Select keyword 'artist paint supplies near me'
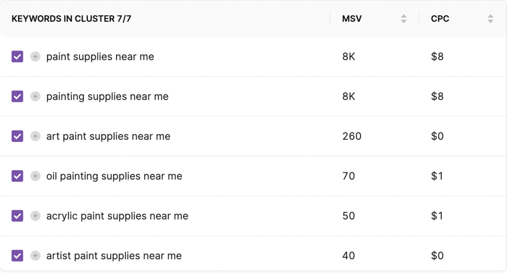 coord(114,256)
